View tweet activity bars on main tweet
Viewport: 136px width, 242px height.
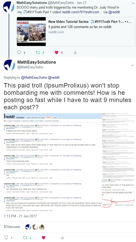[62, 238]
